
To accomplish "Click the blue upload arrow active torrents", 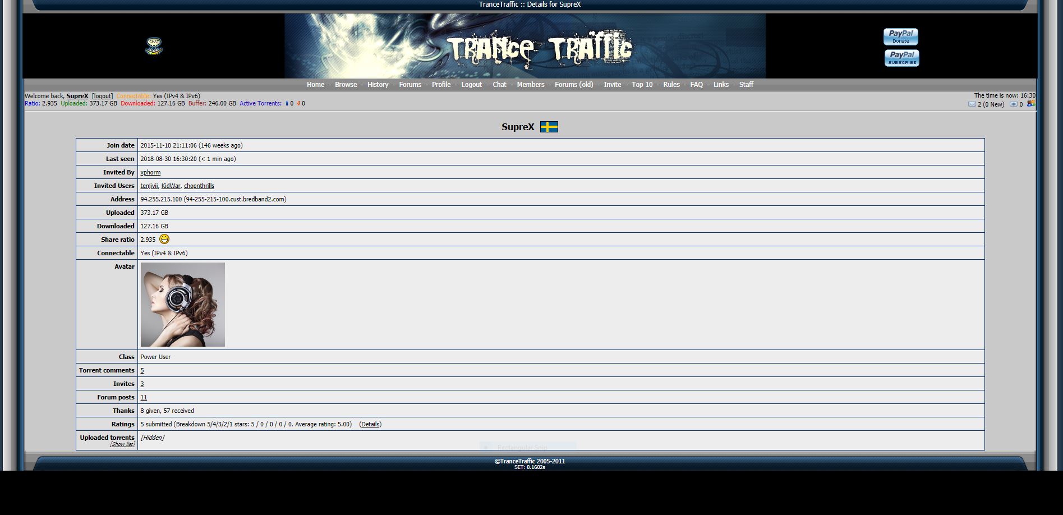I will point(287,103).
